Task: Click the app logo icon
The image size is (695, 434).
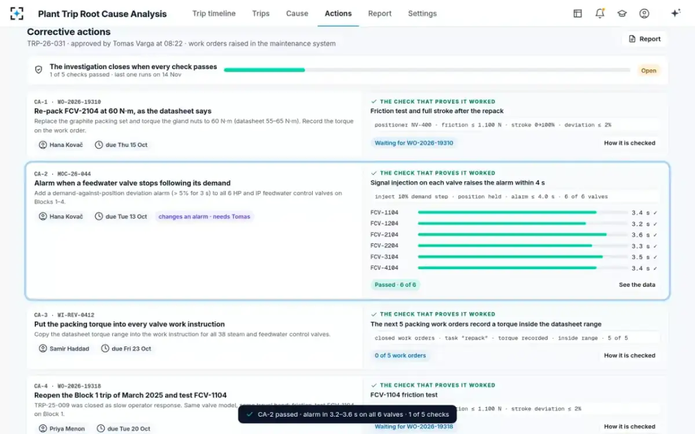Action: point(17,13)
